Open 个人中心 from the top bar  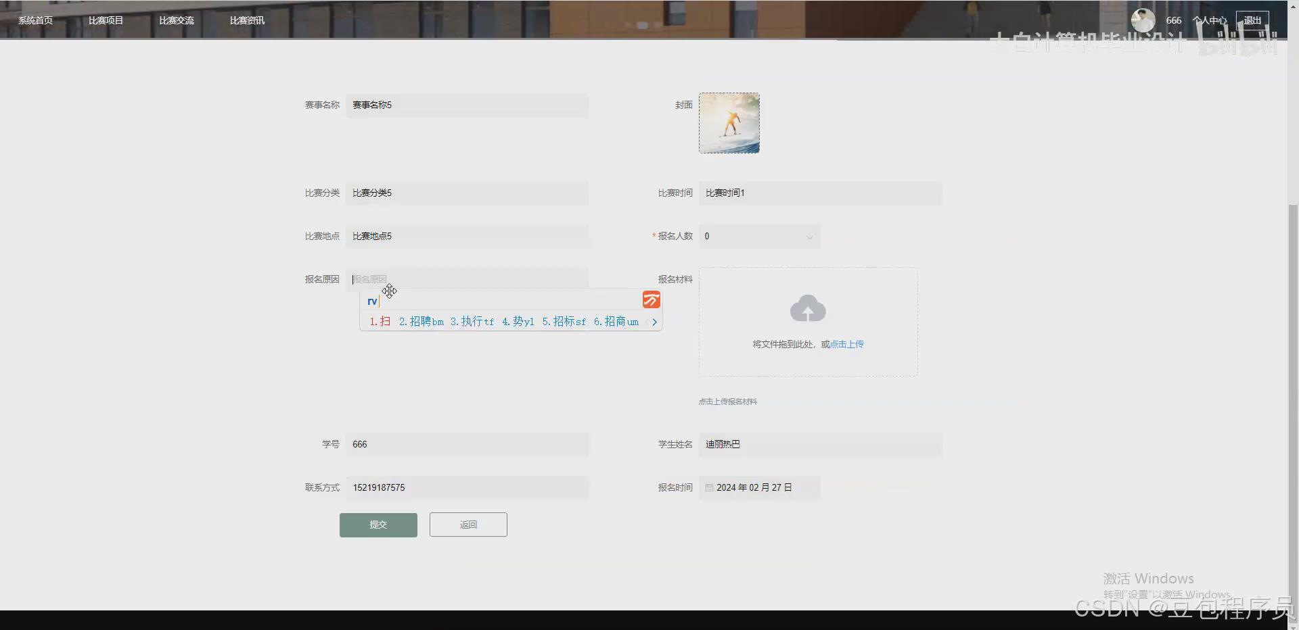click(1210, 20)
